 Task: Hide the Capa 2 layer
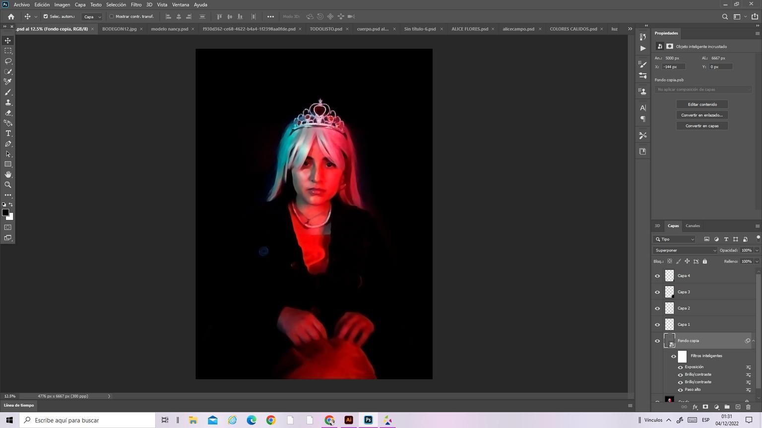657,309
